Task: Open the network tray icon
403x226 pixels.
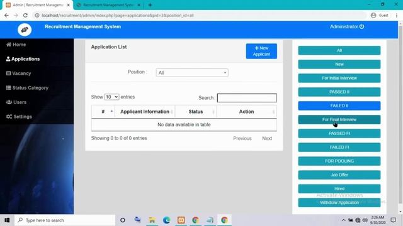Action: [358, 220]
